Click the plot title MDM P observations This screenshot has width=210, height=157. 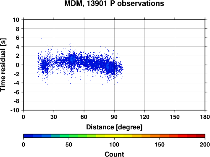(114, 4)
